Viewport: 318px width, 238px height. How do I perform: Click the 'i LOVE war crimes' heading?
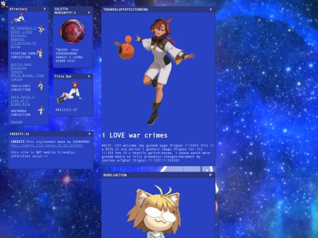click(135, 135)
